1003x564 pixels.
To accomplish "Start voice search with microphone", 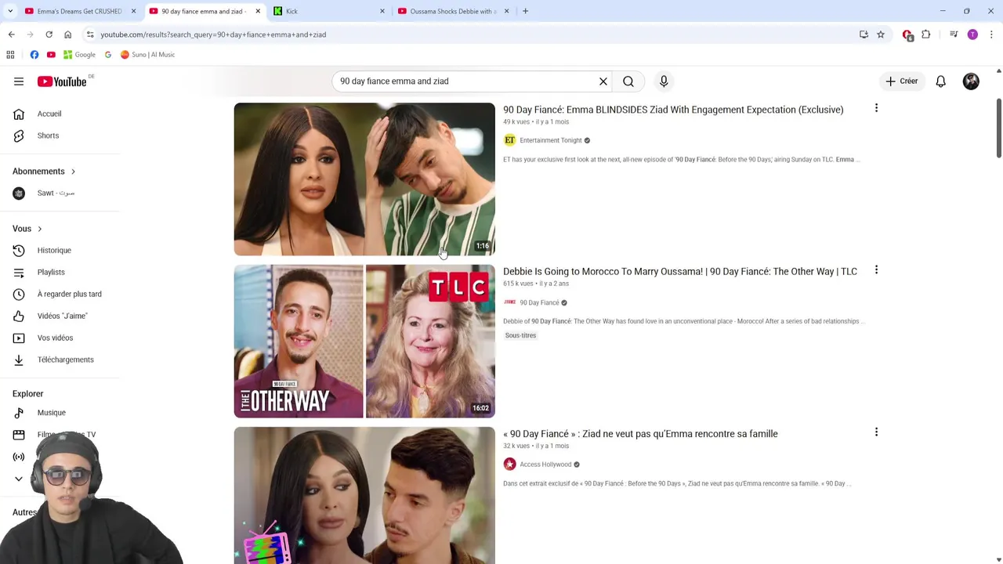I will [x=664, y=81].
